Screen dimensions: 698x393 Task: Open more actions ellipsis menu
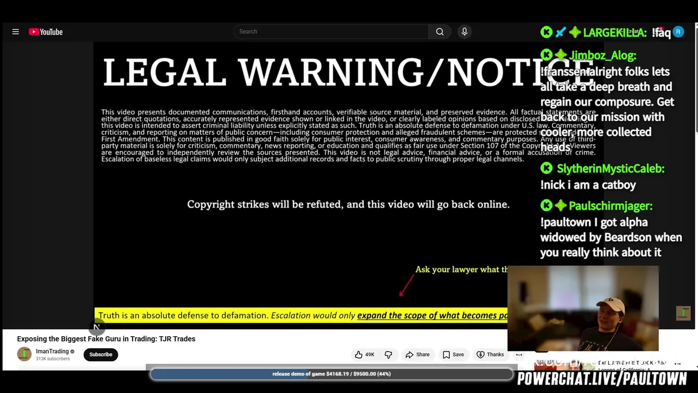(x=519, y=355)
